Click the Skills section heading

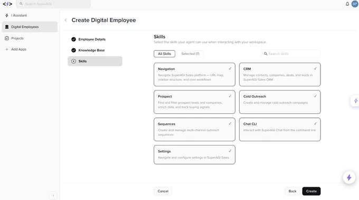pyautogui.click(x=159, y=37)
